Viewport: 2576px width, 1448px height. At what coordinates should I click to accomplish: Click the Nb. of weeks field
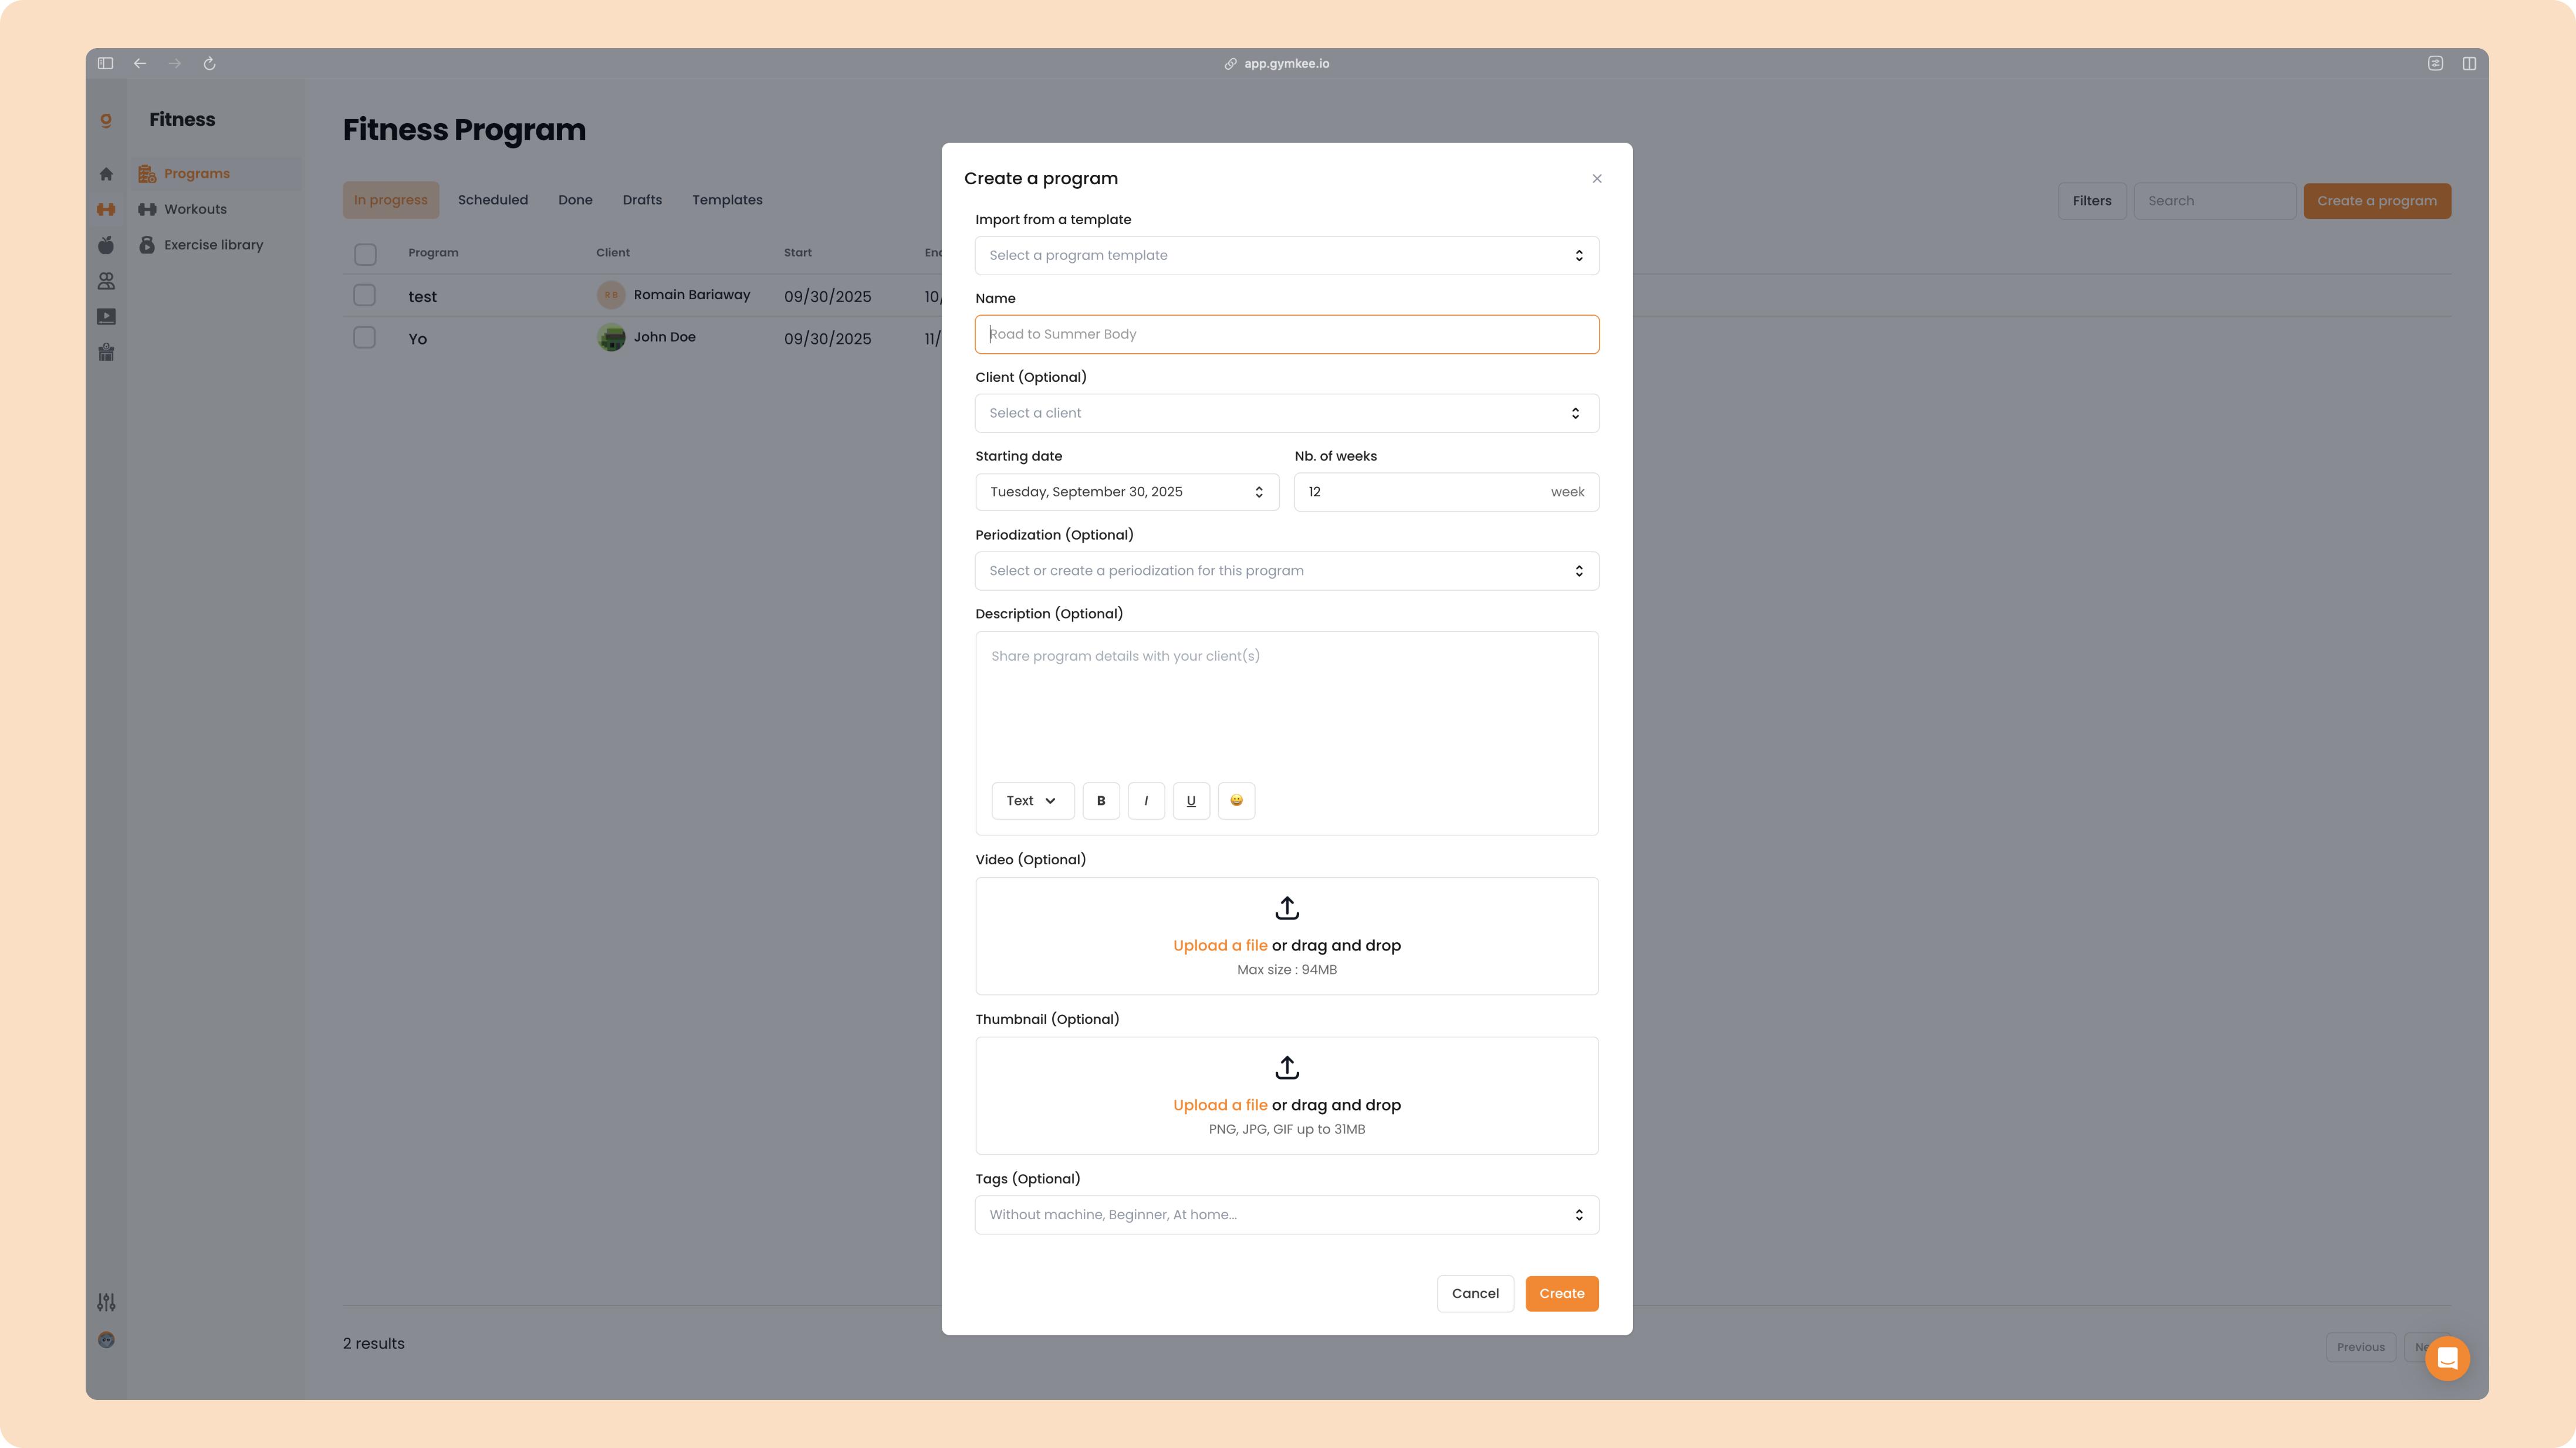click(x=1446, y=492)
